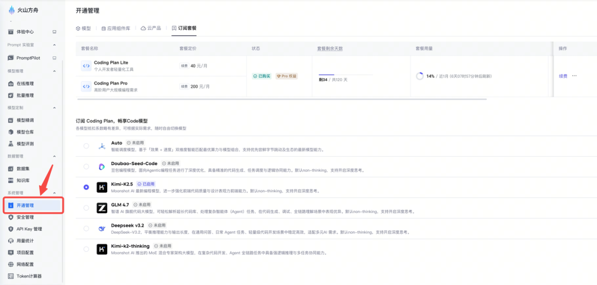
Task: Click the 未启用 tag on GLM 4.7
Action: [x=142, y=204]
